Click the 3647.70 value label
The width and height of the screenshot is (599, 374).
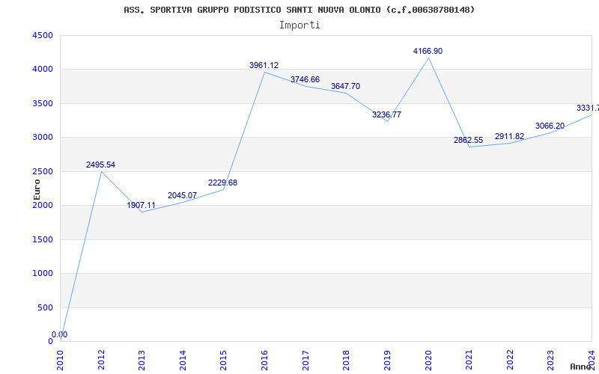pyautogui.click(x=345, y=87)
